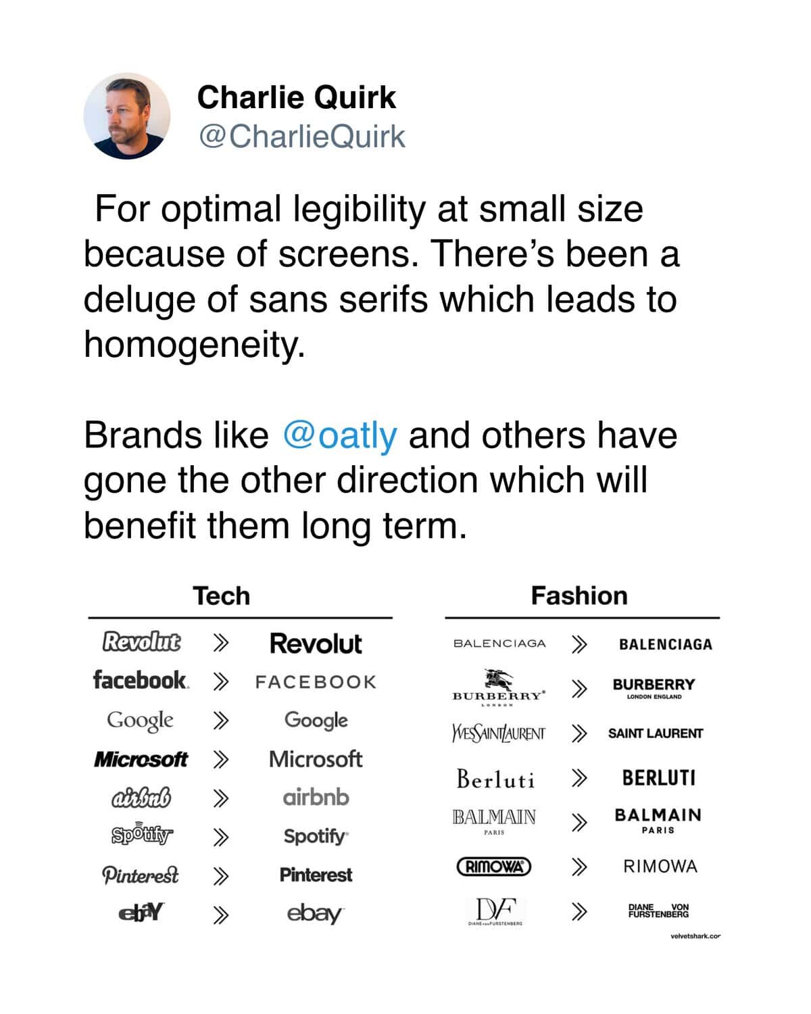Click the old oval RIMOWA badge logo

[494, 866]
